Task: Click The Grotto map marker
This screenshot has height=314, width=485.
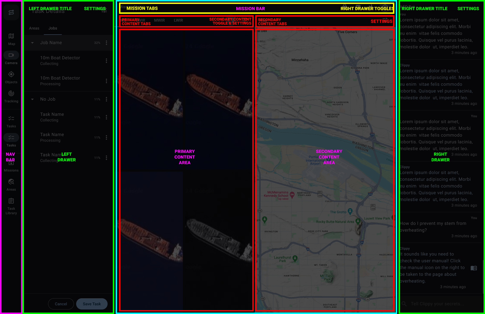Action: coord(350,211)
